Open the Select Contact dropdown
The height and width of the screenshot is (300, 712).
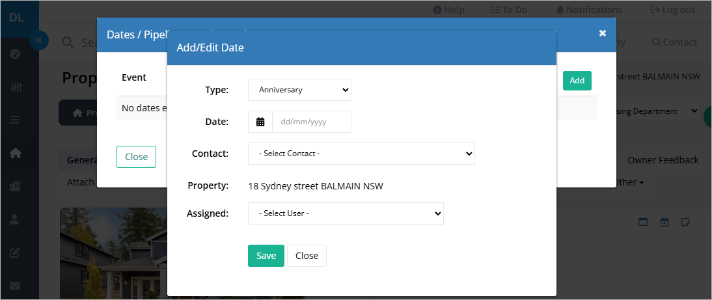click(x=361, y=154)
